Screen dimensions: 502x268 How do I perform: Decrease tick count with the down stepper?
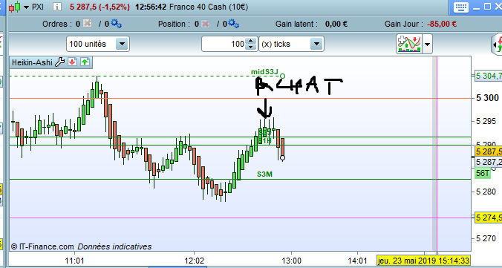coord(250,48)
